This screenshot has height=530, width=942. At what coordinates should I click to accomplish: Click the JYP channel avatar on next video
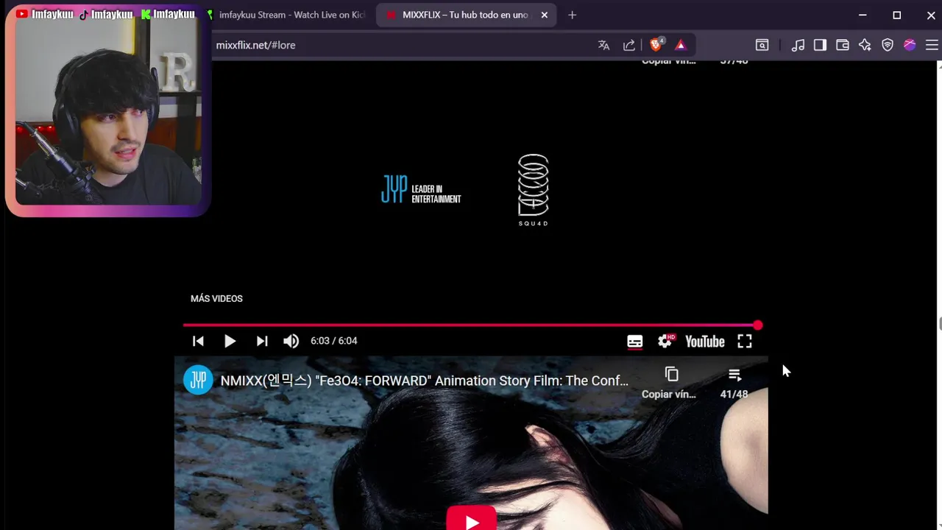coord(198,380)
